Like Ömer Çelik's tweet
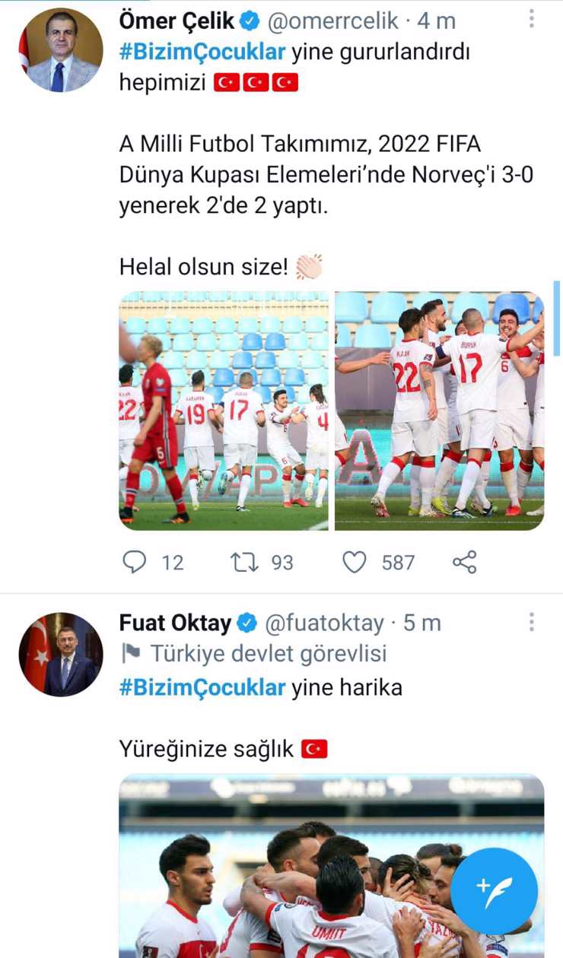Screen dimensions: 563x958 (354, 562)
